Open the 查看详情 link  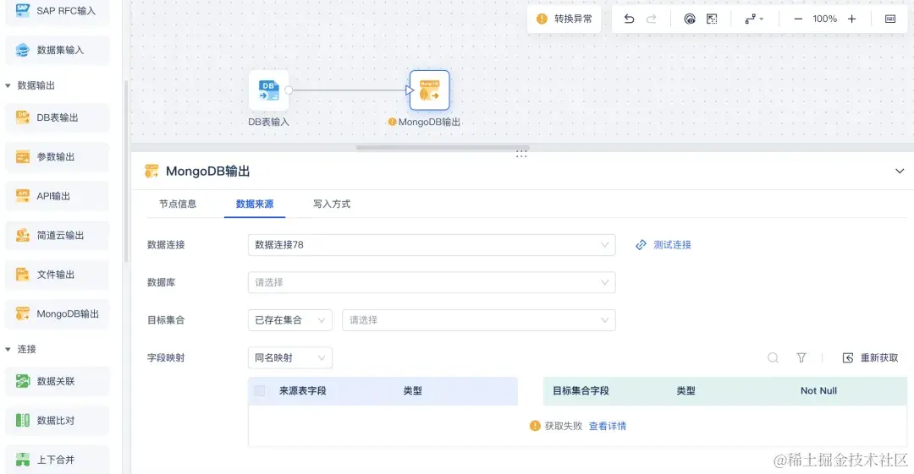tap(608, 426)
